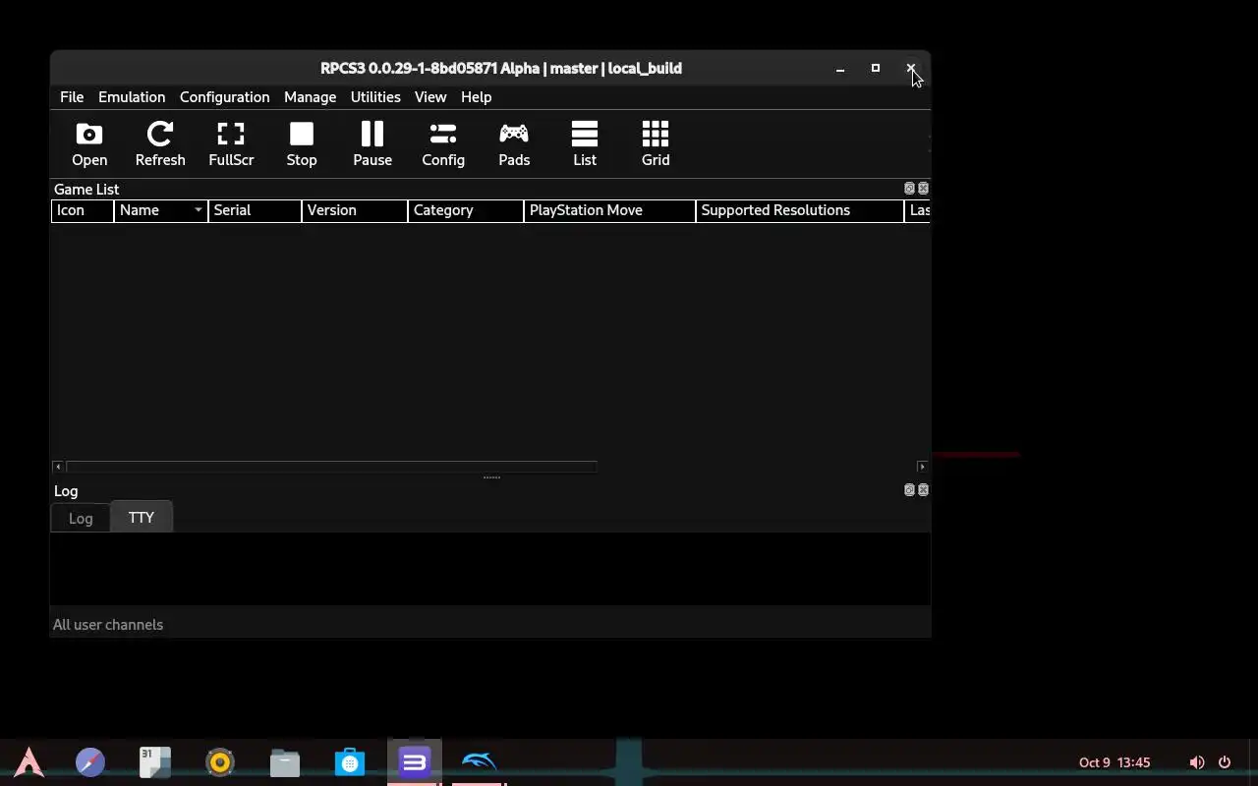Sort games by the Name column

[x=161, y=210]
